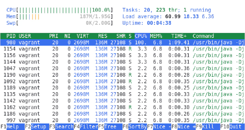Select the process row with PID 1144
The width and height of the screenshot is (245, 130).
pyautogui.click(x=122, y=62)
